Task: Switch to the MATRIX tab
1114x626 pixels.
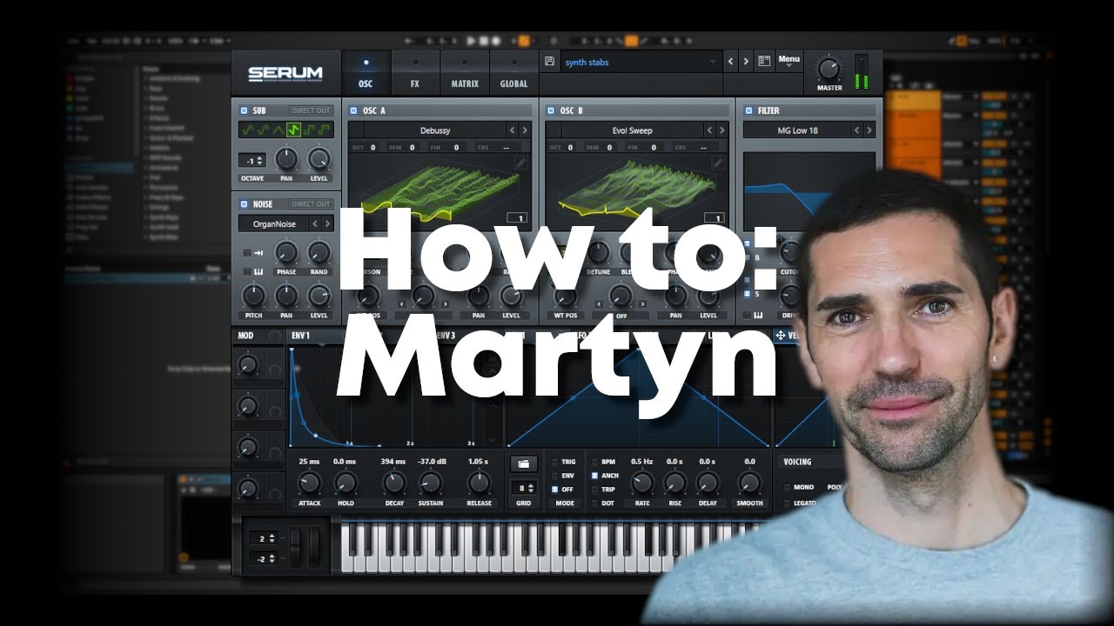Action: [x=465, y=73]
